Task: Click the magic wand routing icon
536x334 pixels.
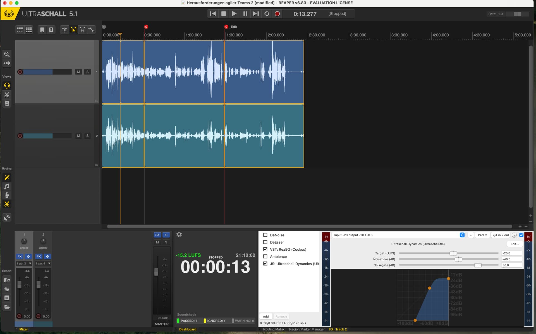Action: point(7,177)
